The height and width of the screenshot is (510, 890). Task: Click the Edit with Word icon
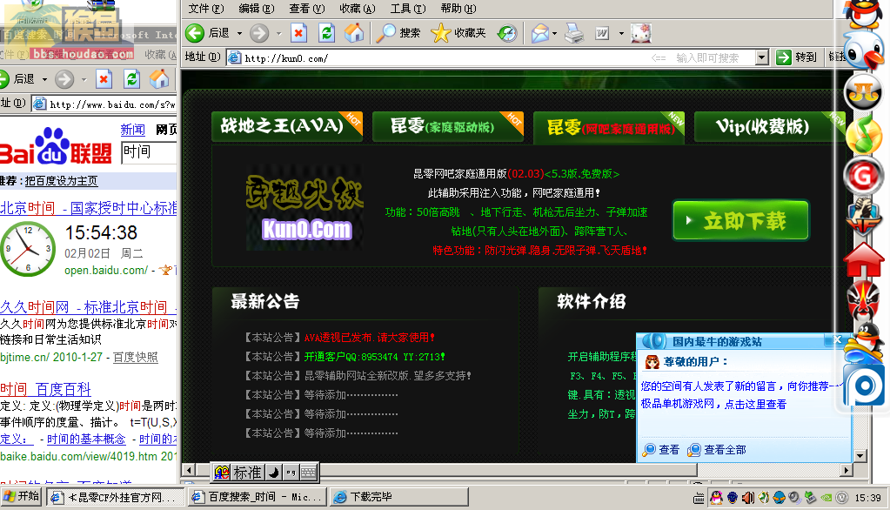click(x=602, y=34)
